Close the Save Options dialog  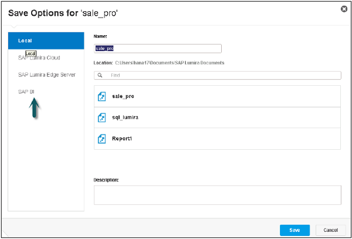343,9
